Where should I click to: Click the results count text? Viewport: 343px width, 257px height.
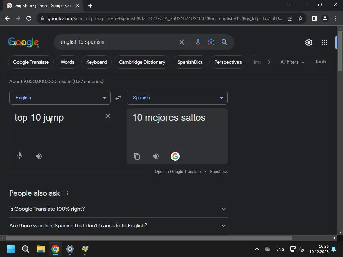point(56,81)
